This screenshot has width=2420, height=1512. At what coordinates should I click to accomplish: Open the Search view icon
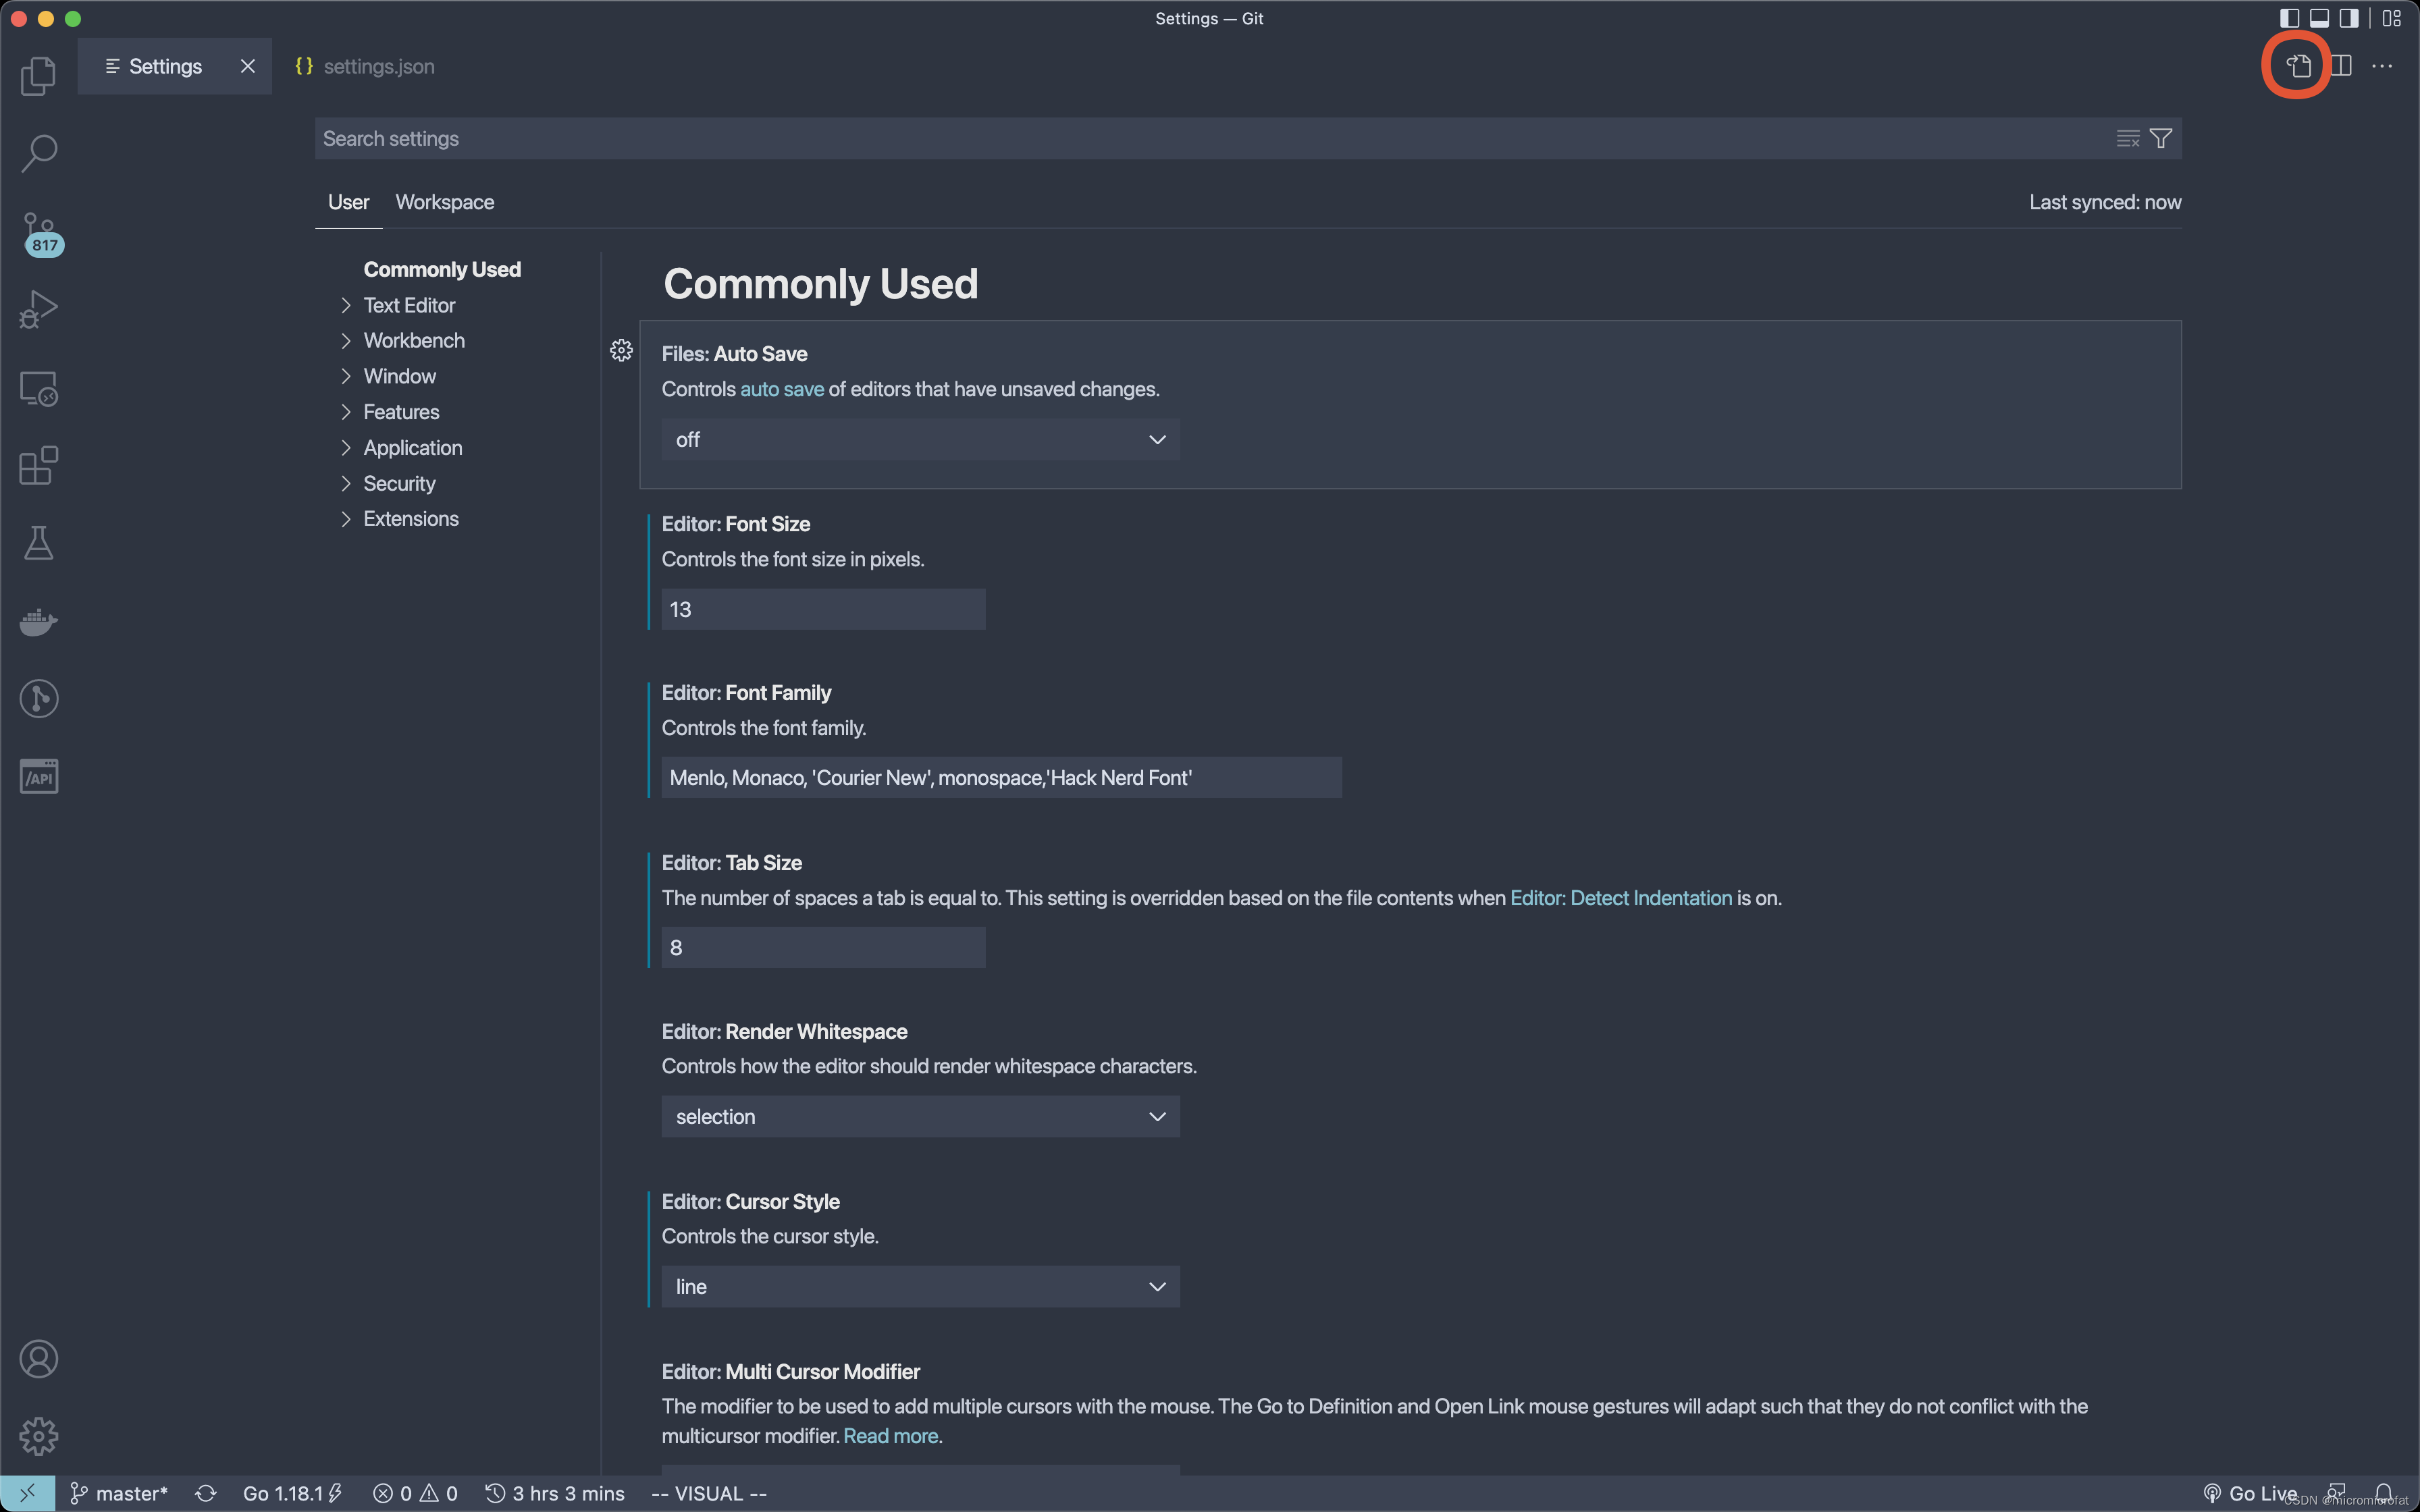coord(38,153)
